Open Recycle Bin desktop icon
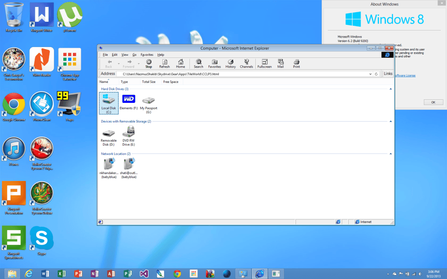Viewport: 447px width, 279px height. [x=14, y=17]
